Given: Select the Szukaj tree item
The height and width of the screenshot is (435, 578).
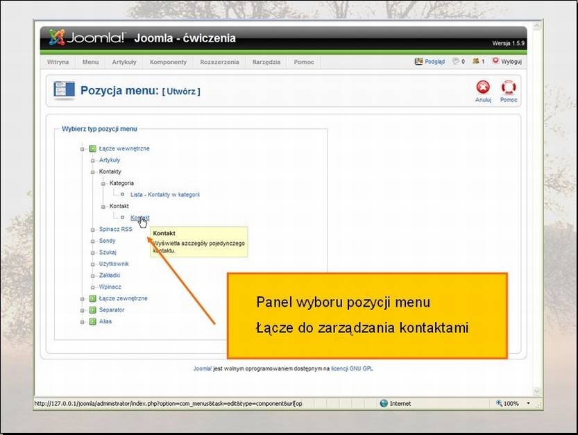Looking at the screenshot, I should (x=108, y=252).
